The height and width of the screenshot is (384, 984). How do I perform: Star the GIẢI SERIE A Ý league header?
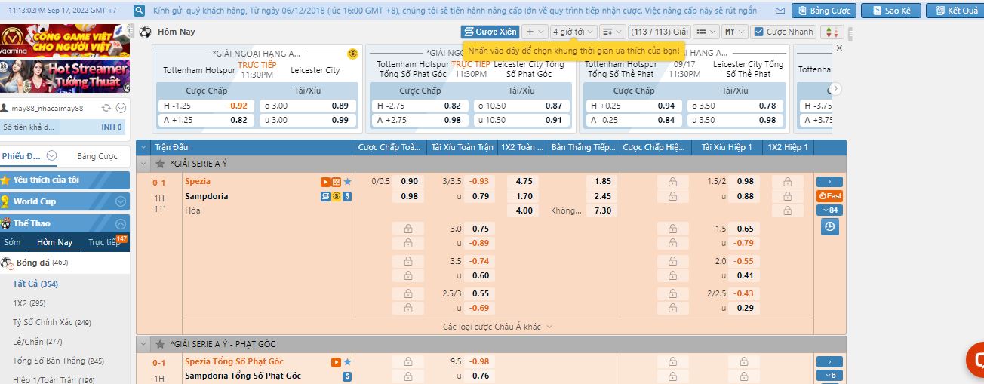pyautogui.click(x=160, y=164)
